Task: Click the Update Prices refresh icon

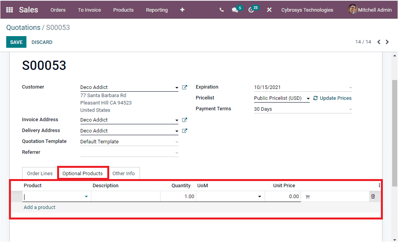Action: (316, 98)
